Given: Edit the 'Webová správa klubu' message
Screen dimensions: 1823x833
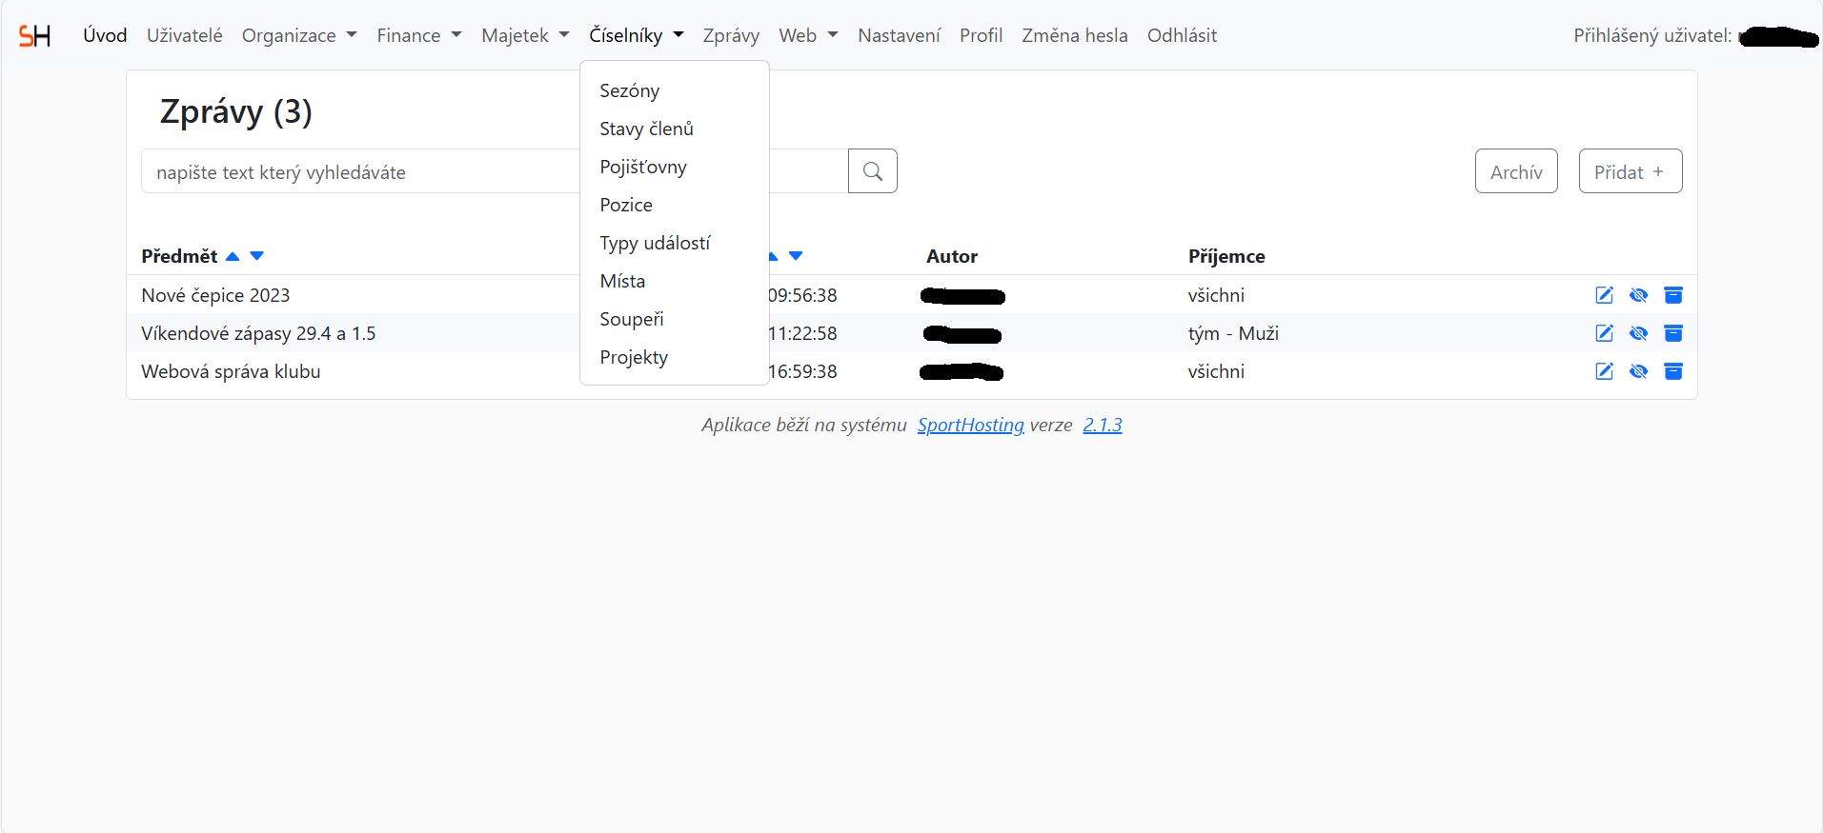Looking at the screenshot, I should [x=1604, y=371].
